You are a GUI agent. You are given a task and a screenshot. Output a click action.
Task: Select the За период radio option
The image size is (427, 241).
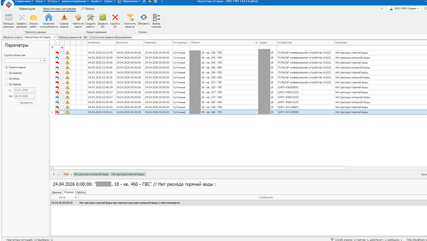13,84
